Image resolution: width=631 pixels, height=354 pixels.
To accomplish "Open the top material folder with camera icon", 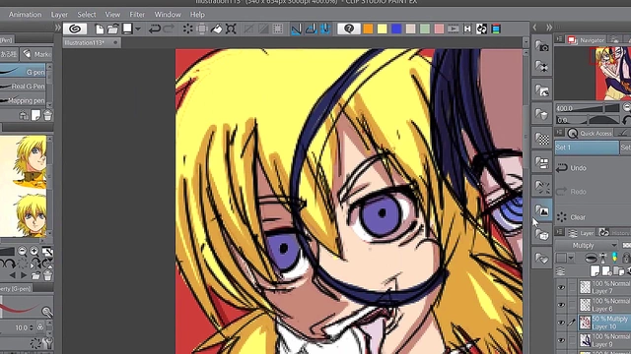I will click(542, 46).
